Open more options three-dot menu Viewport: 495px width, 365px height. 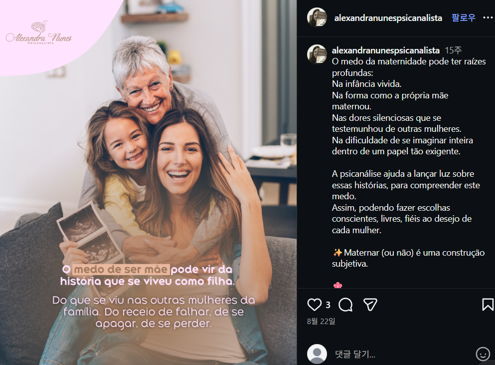tap(488, 17)
